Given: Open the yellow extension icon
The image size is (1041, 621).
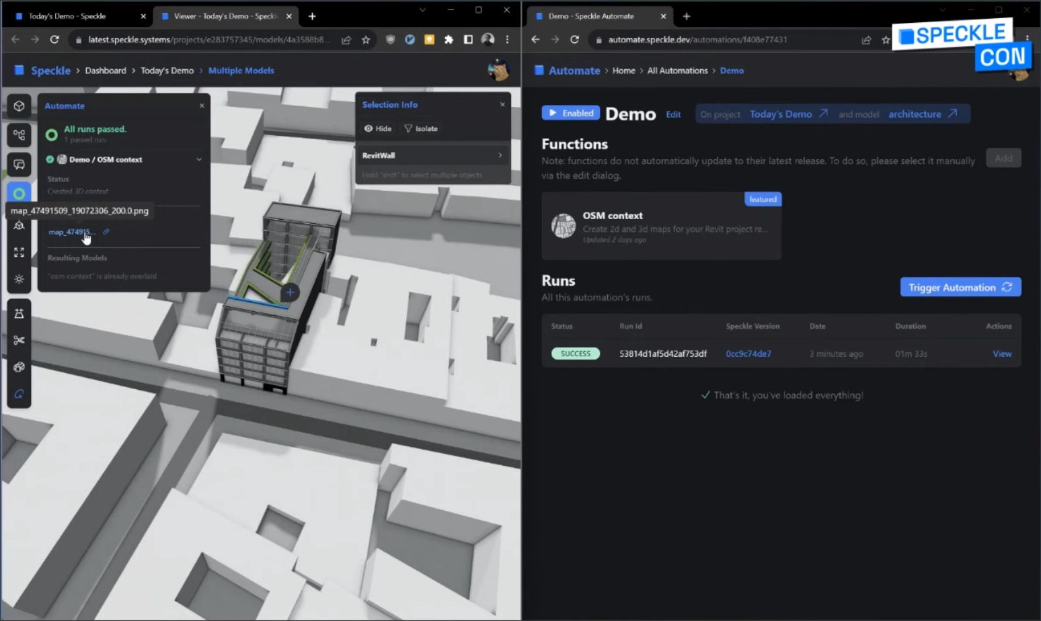Looking at the screenshot, I should [x=429, y=40].
